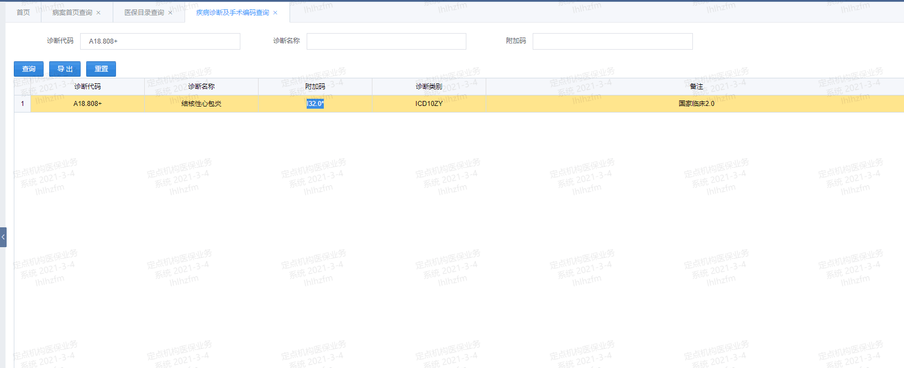The image size is (904, 368).
Task: Close the 医保目录查询 tab
Action: pos(170,13)
